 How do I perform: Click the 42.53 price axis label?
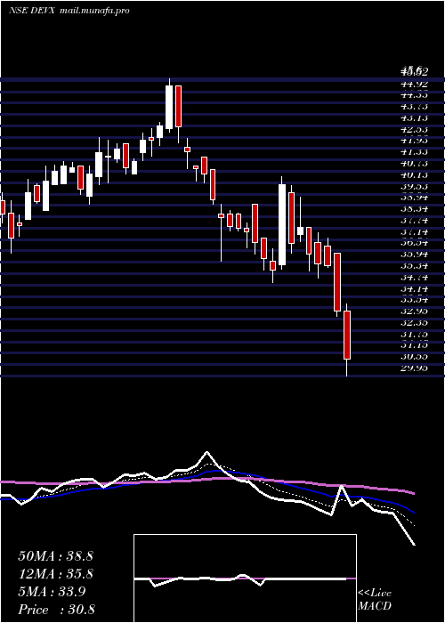pyautogui.click(x=414, y=130)
